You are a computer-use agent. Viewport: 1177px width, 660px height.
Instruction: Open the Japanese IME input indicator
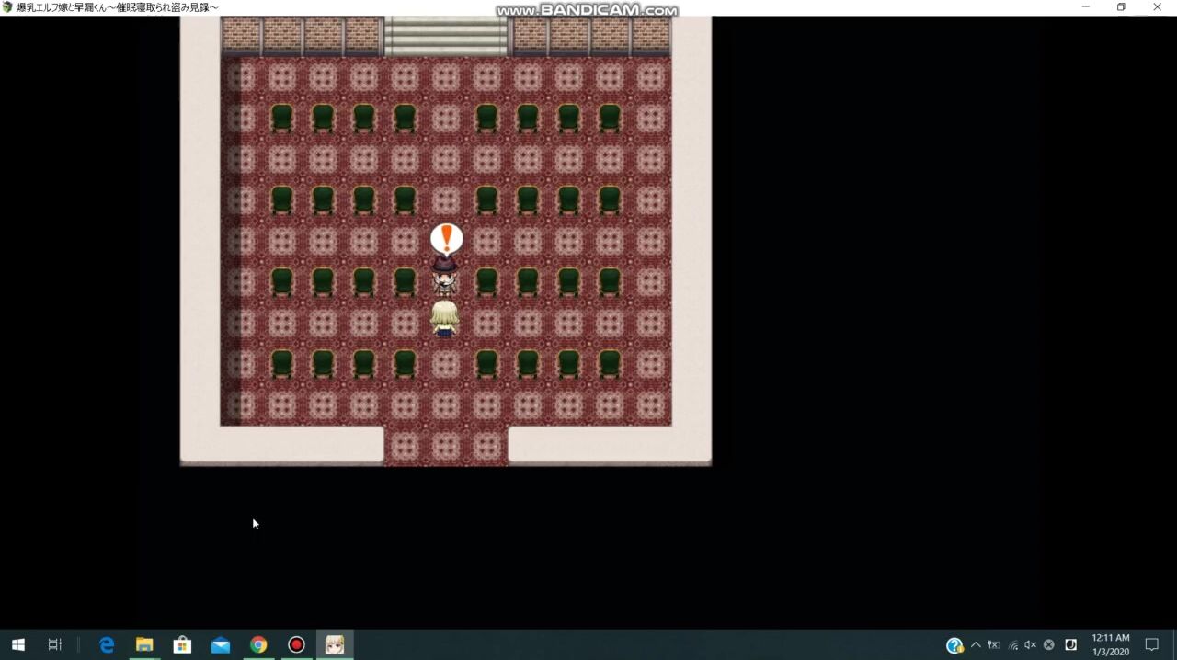pos(1070,644)
